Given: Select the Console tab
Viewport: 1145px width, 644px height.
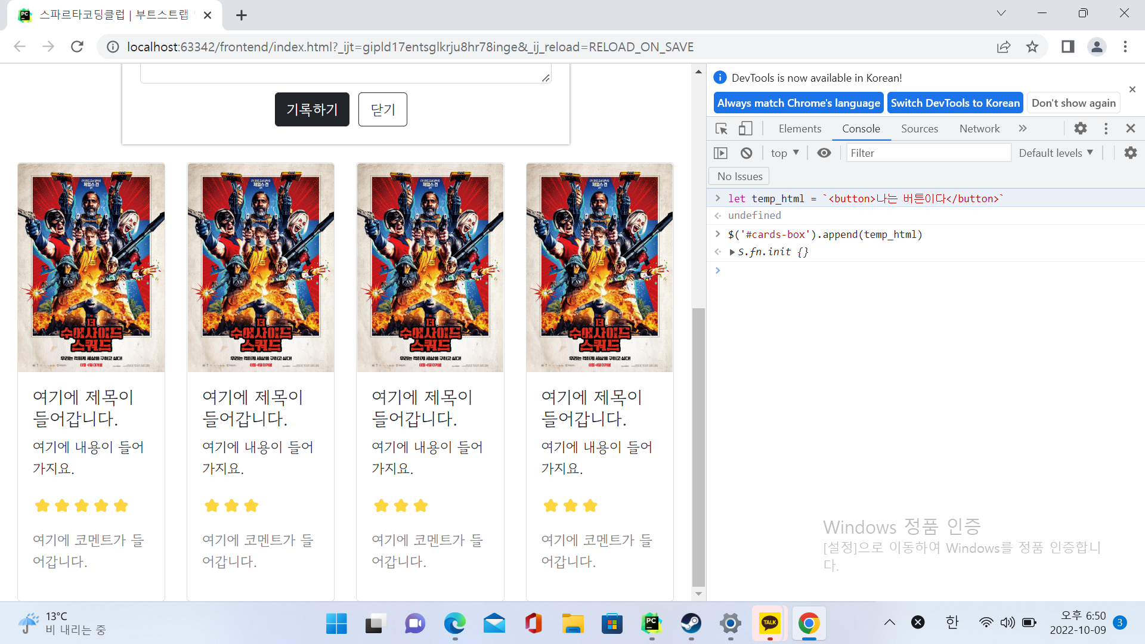Looking at the screenshot, I should 861,128.
